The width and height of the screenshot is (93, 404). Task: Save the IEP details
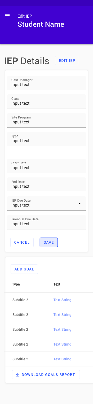[49, 242]
